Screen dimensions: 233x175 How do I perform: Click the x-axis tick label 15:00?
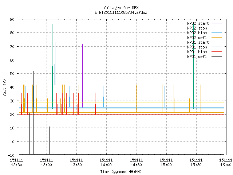[x=166, y=165]
